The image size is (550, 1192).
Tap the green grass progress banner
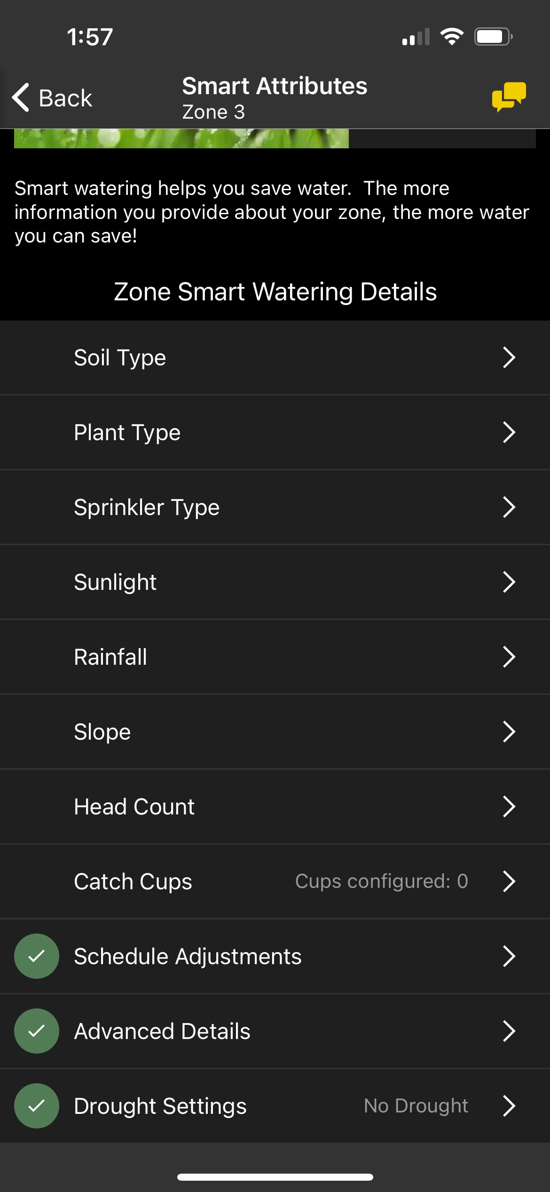[x=181, y=138]
